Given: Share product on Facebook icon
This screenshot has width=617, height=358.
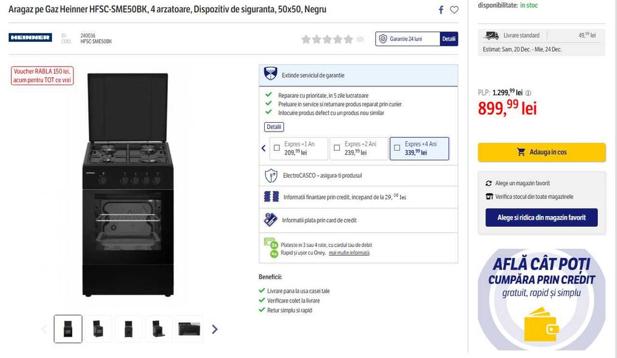Looking at the screenshot, I should 441,10.
